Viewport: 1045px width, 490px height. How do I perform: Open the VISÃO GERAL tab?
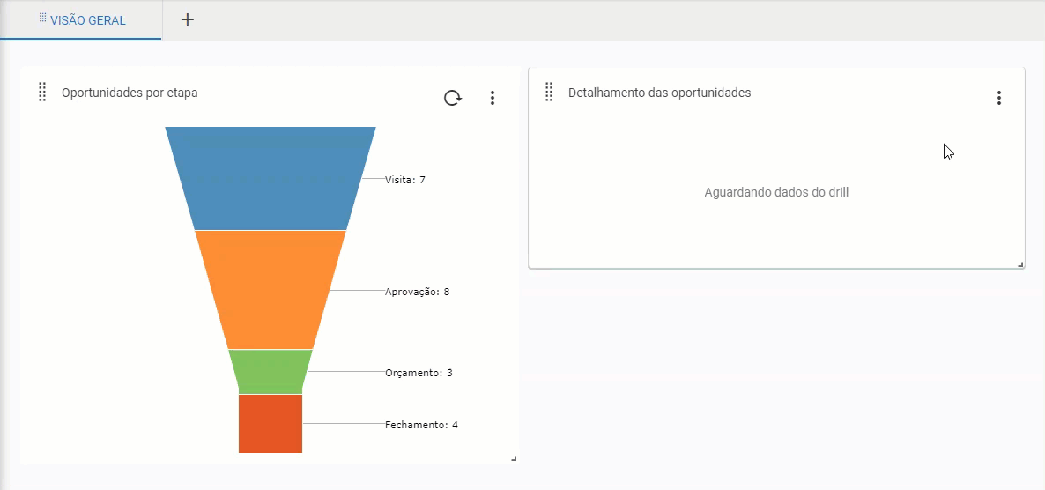(81, 20)
